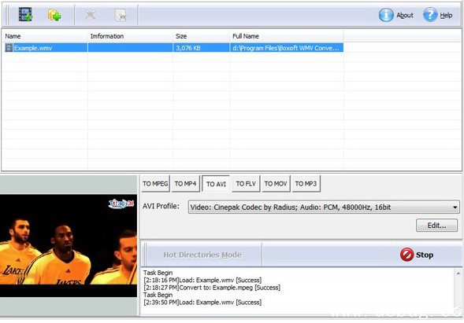Screen dimensions: 464x323
Task: Click the video preview thumbnail
Action: tap(69, 245)
